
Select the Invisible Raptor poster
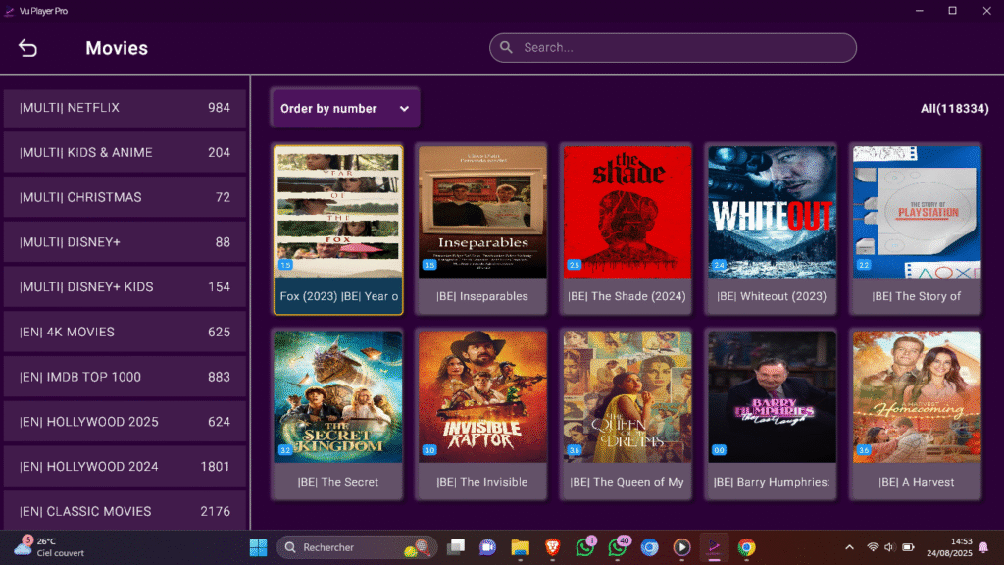pyautogui.click(x=482, y=397)
